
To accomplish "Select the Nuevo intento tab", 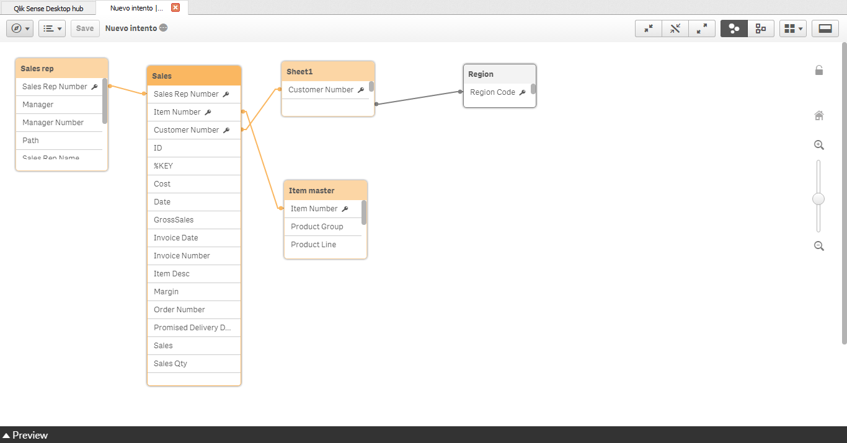I will point(137,8).
